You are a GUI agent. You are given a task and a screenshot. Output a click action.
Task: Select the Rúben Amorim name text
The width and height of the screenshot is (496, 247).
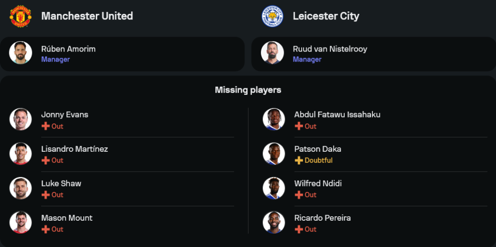tap(68, 49)
